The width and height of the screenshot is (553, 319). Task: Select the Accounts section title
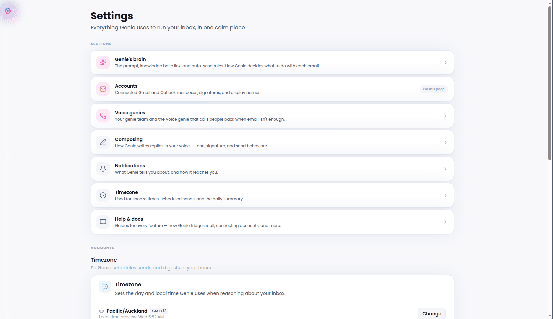(126, 86)
